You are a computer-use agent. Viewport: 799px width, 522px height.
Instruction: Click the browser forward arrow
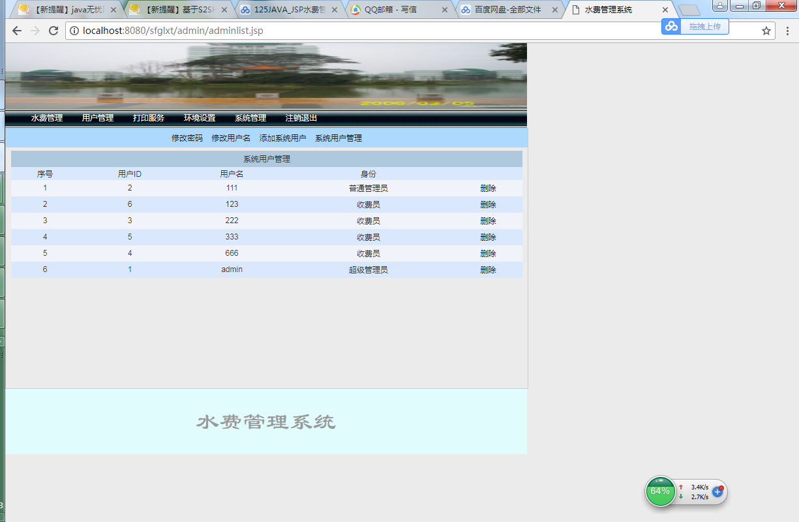[x=35, y=31]
